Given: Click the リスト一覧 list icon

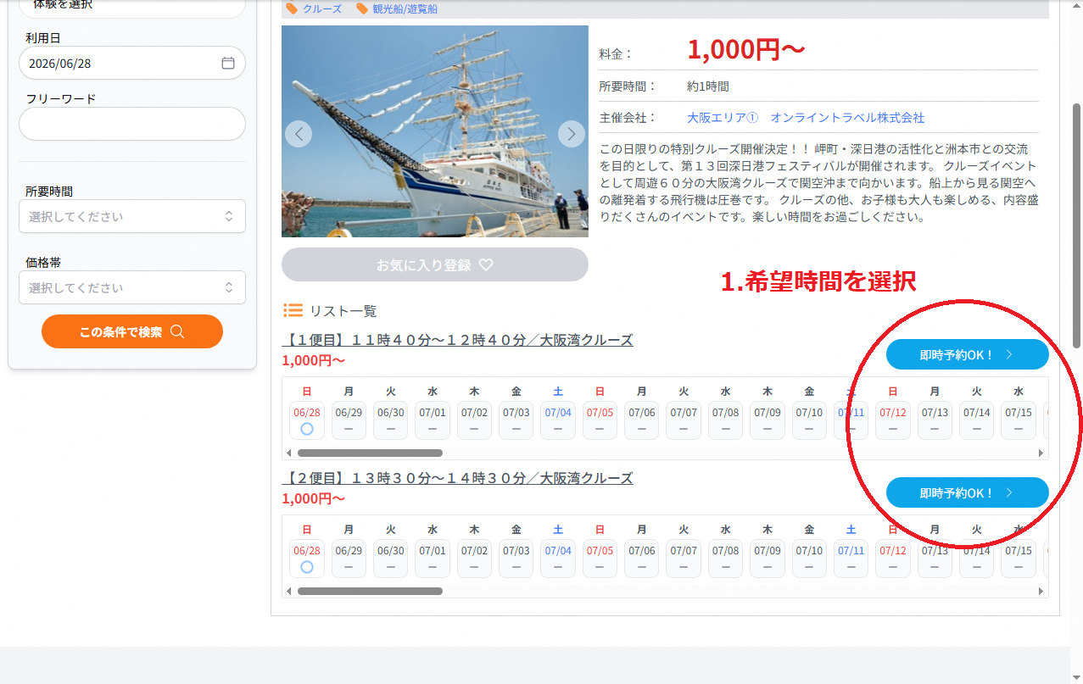Looking at the screenshot, I should (x=293, y=310).
